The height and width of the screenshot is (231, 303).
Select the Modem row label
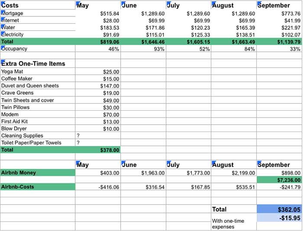tap(38, 115)
